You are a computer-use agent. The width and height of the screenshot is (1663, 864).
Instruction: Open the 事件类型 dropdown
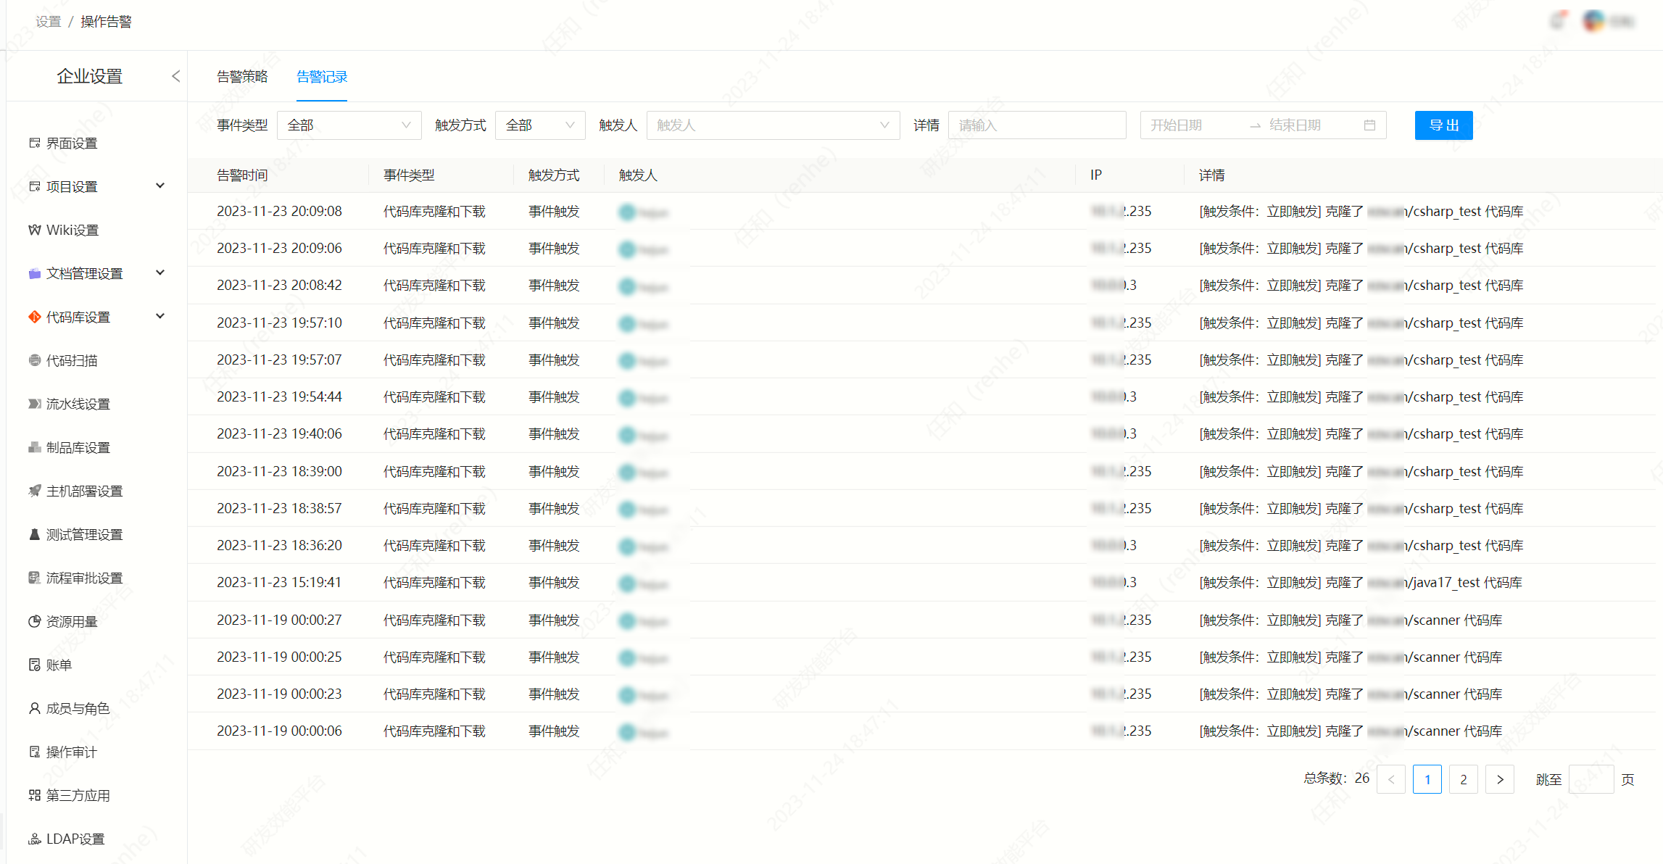349,125
